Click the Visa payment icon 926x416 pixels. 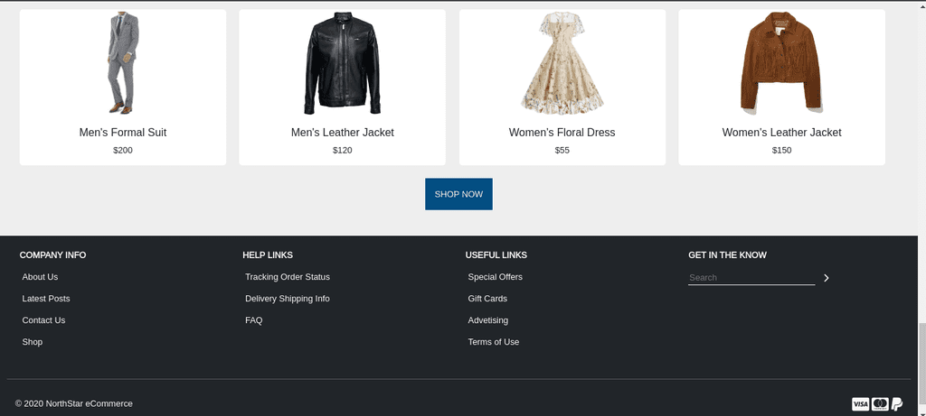[x=861, y=403]
